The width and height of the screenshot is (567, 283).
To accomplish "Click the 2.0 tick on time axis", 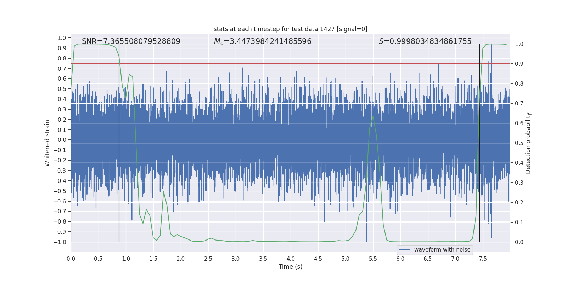I will pyautogui.click(x=181, y=259).
